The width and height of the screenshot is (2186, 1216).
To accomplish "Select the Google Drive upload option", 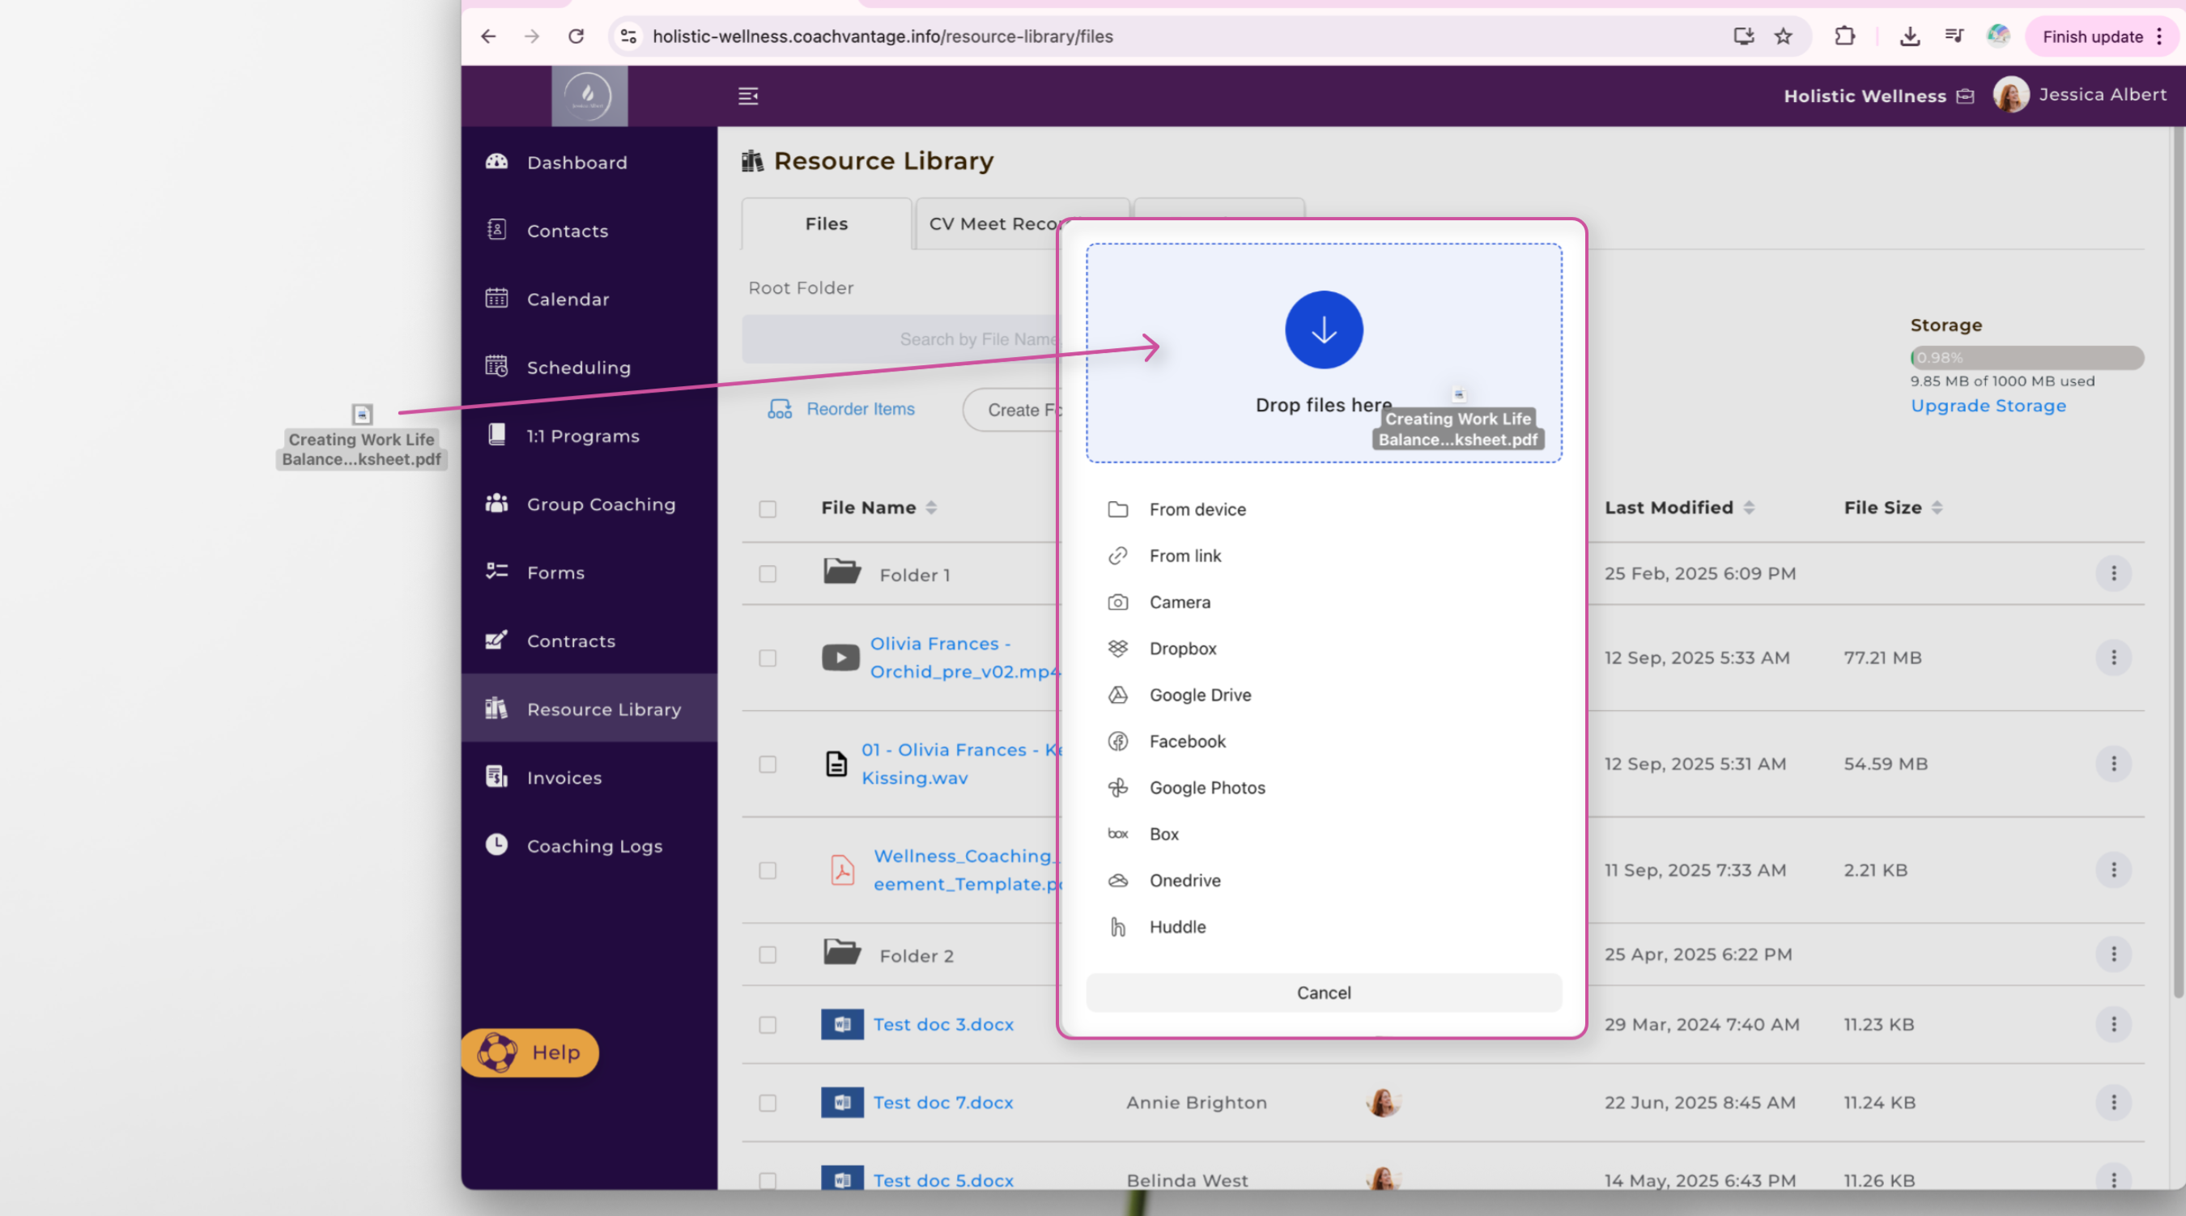I will coord(1199,695).
